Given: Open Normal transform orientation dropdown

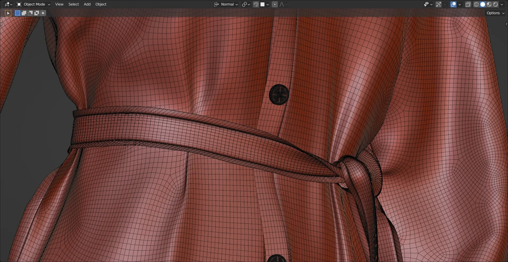Looking at the screenshot, I should point(226,4).
